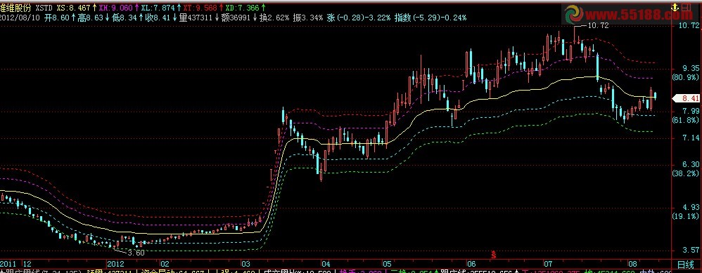This screenshot has height=273, width=702.
Task: Click the 2012 marker on the time axis
Action: pyautogui.click(x=116, y=264)
